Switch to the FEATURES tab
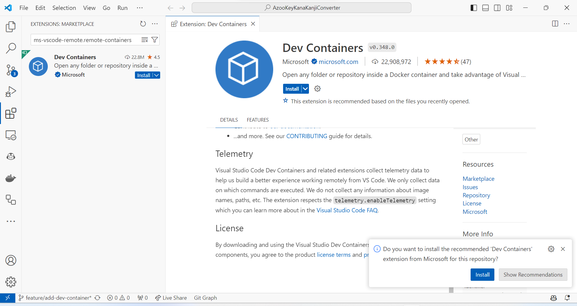The image size is (577, 306). click(x=258, y=120)
